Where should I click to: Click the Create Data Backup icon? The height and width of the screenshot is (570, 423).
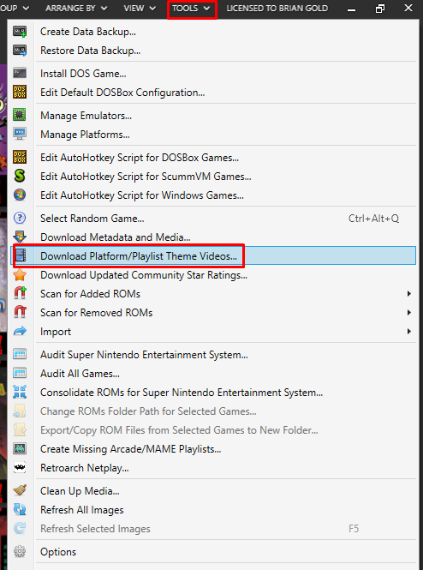pyautogui.click(x=20, y=32)
